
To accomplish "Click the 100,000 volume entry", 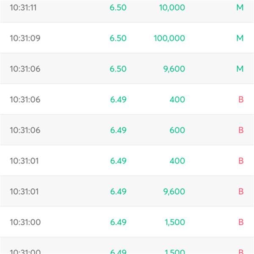I will [x=169, y=38].
